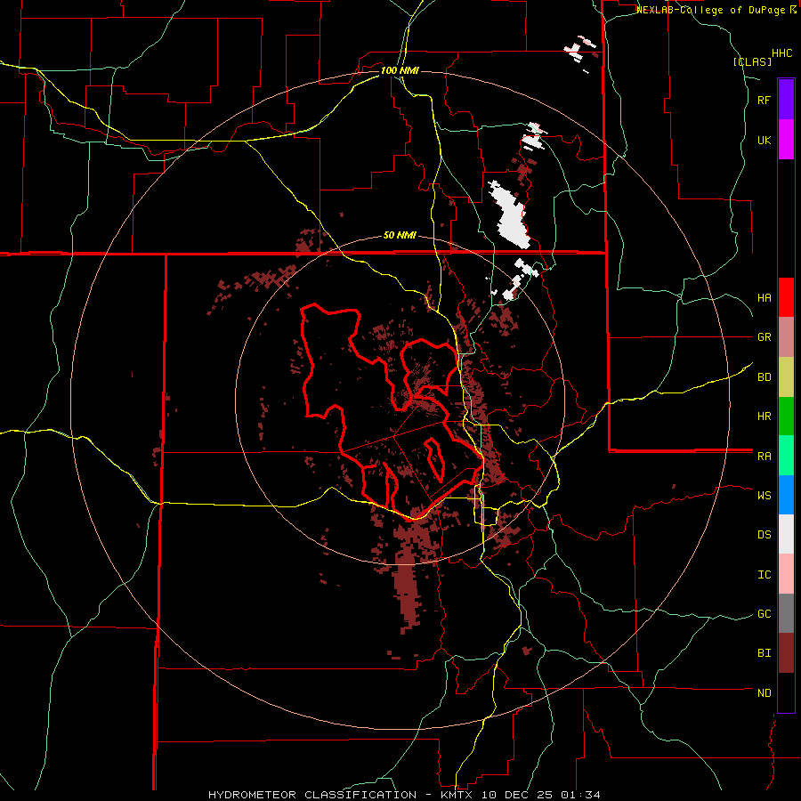The width and height of the screenshot is (801, 801).
Task: Click the GR legend color swatch
Action: click(x=786, y=337)
